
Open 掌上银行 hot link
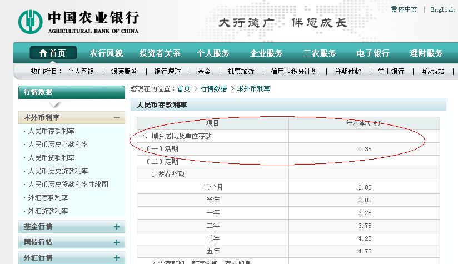tap(391, 72)
